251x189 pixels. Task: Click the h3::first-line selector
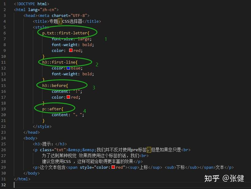[x=59, y=62]
